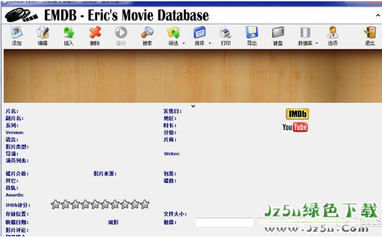This screenshot has height=237, width=382.
Task: Click the 地区: label
Action: click(x=170, y=118)
